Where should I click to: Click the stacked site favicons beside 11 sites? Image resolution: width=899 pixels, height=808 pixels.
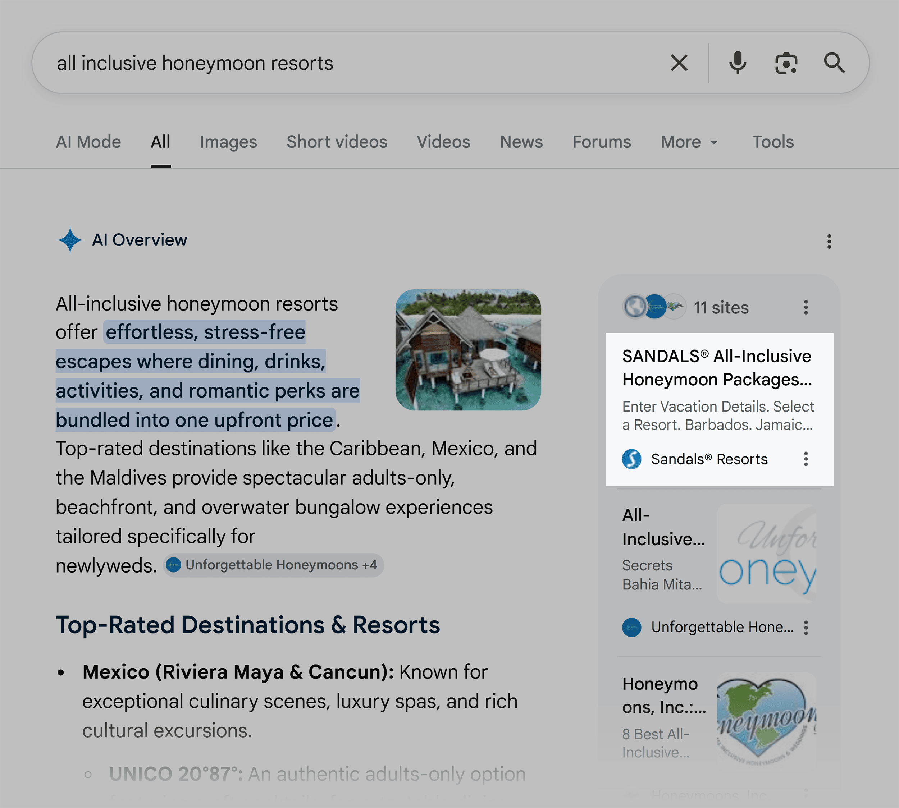click(654, 307)
